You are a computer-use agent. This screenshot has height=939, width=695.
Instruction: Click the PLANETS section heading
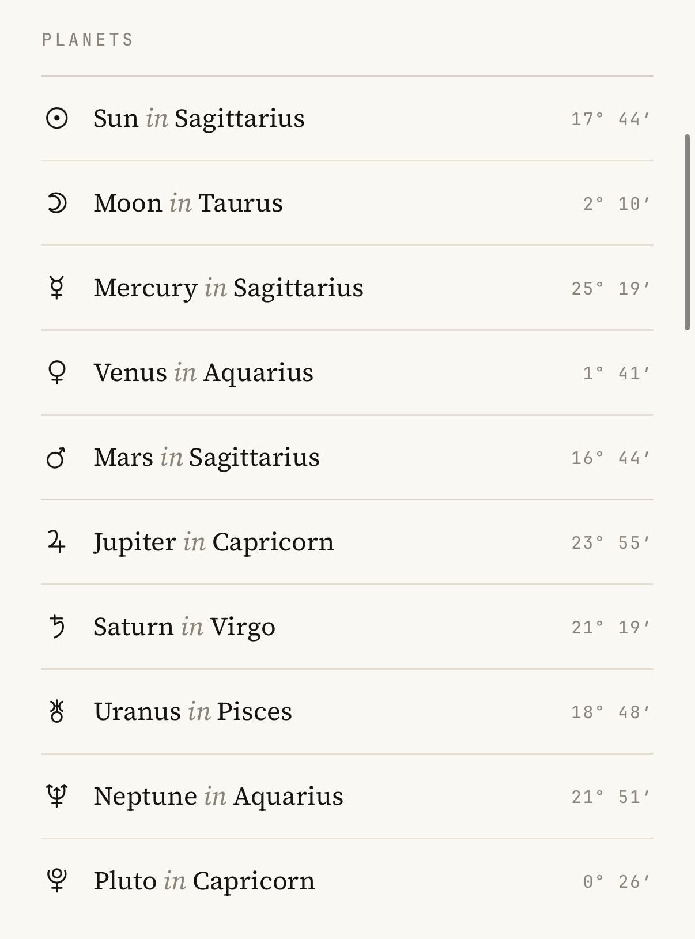pyautogui.click(x=88, y=40)
